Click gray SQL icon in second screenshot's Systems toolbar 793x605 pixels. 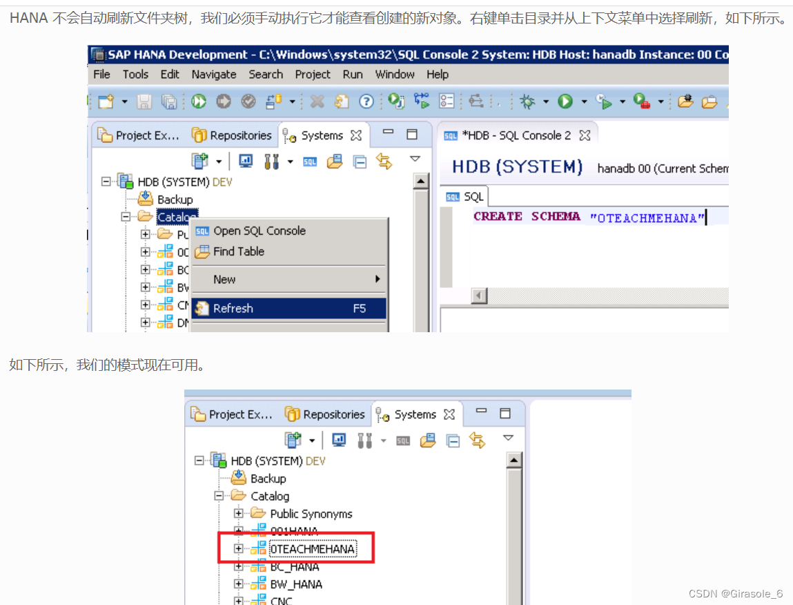pos(403,441)
